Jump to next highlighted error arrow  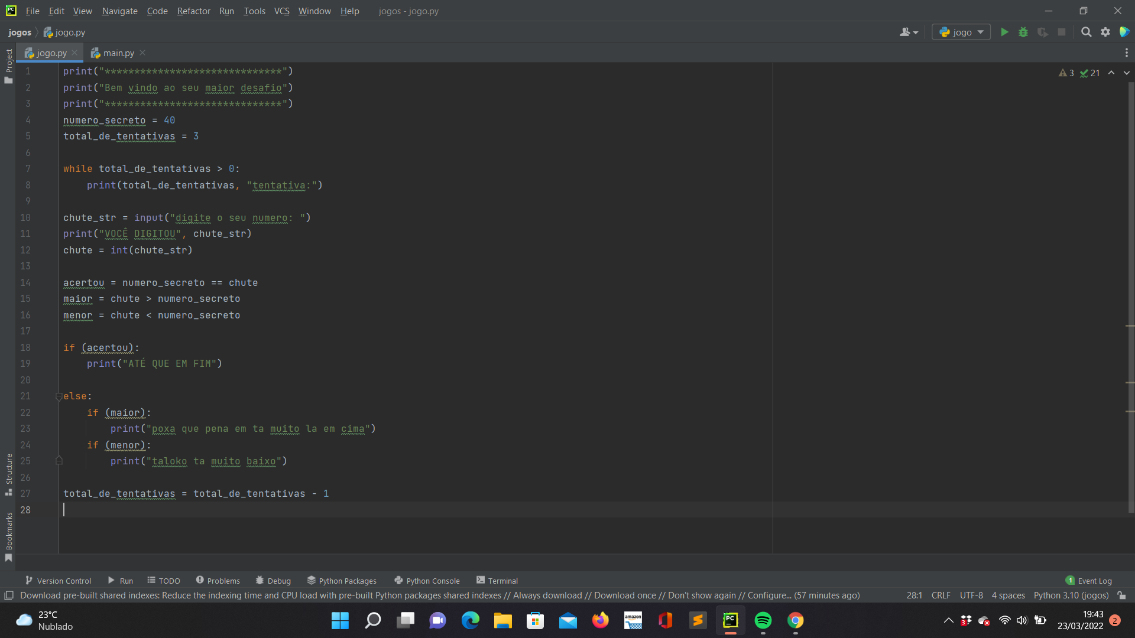[1127, 73]
